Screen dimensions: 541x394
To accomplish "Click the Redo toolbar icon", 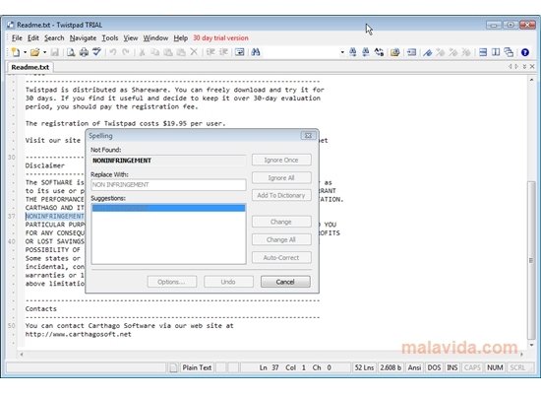I will pyautogui.click(x=126, y=52).
